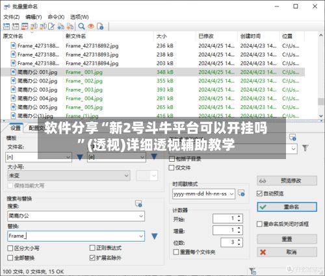Image resolution: width=325 pixels, height=276 pixels.
Task: Uncheck the 扩展名除外 checkbox
Action: [x=92, y=258]
